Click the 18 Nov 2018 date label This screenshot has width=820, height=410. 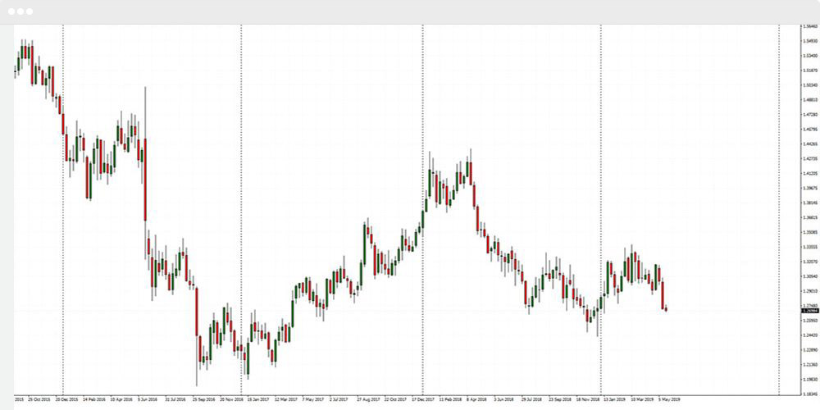coord(588,400)
